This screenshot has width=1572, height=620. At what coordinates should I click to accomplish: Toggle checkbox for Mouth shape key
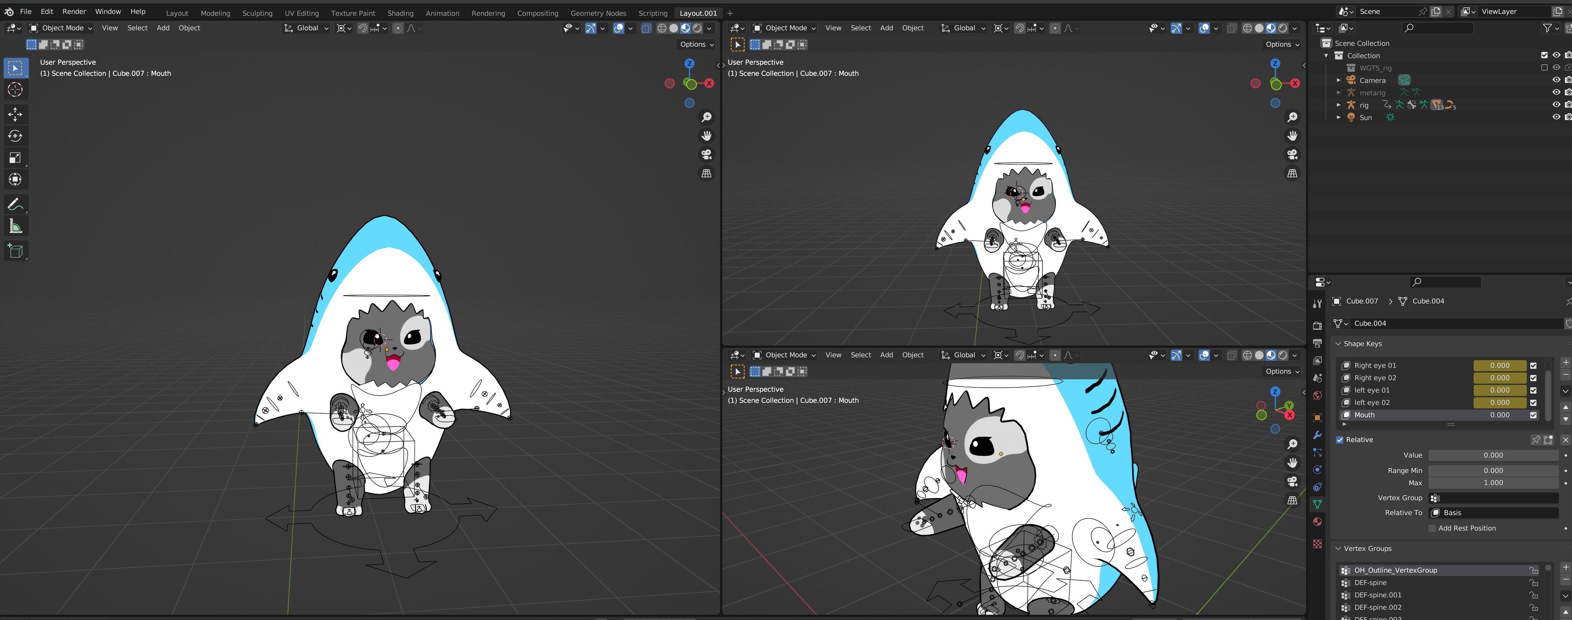click(x=1533, y=415)
